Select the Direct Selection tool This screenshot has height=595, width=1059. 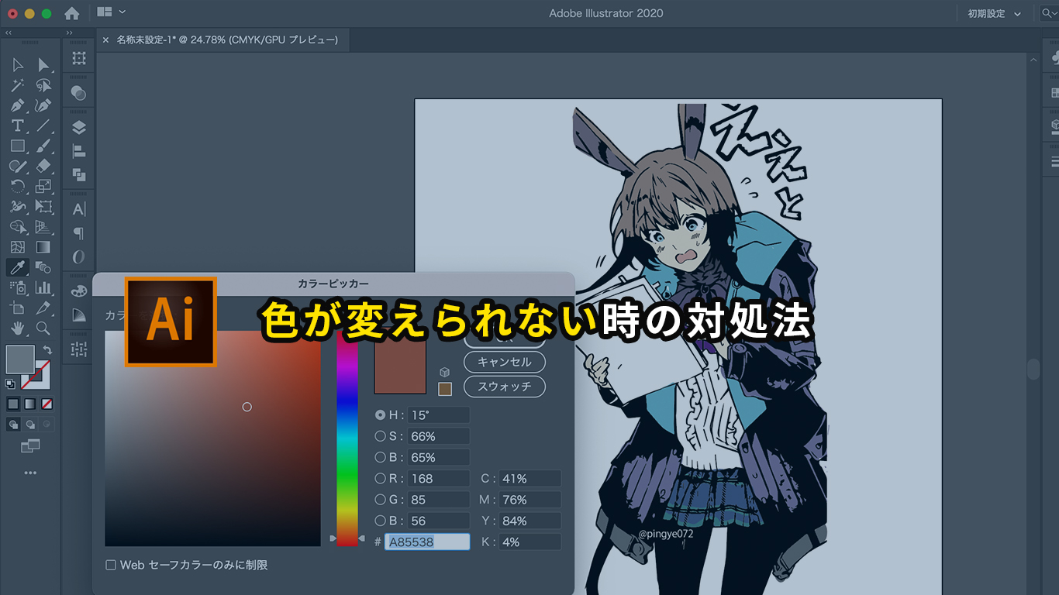(x=43, y=65)
